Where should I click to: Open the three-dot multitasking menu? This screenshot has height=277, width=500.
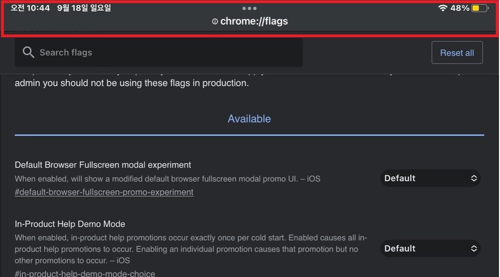pos(249,8)
